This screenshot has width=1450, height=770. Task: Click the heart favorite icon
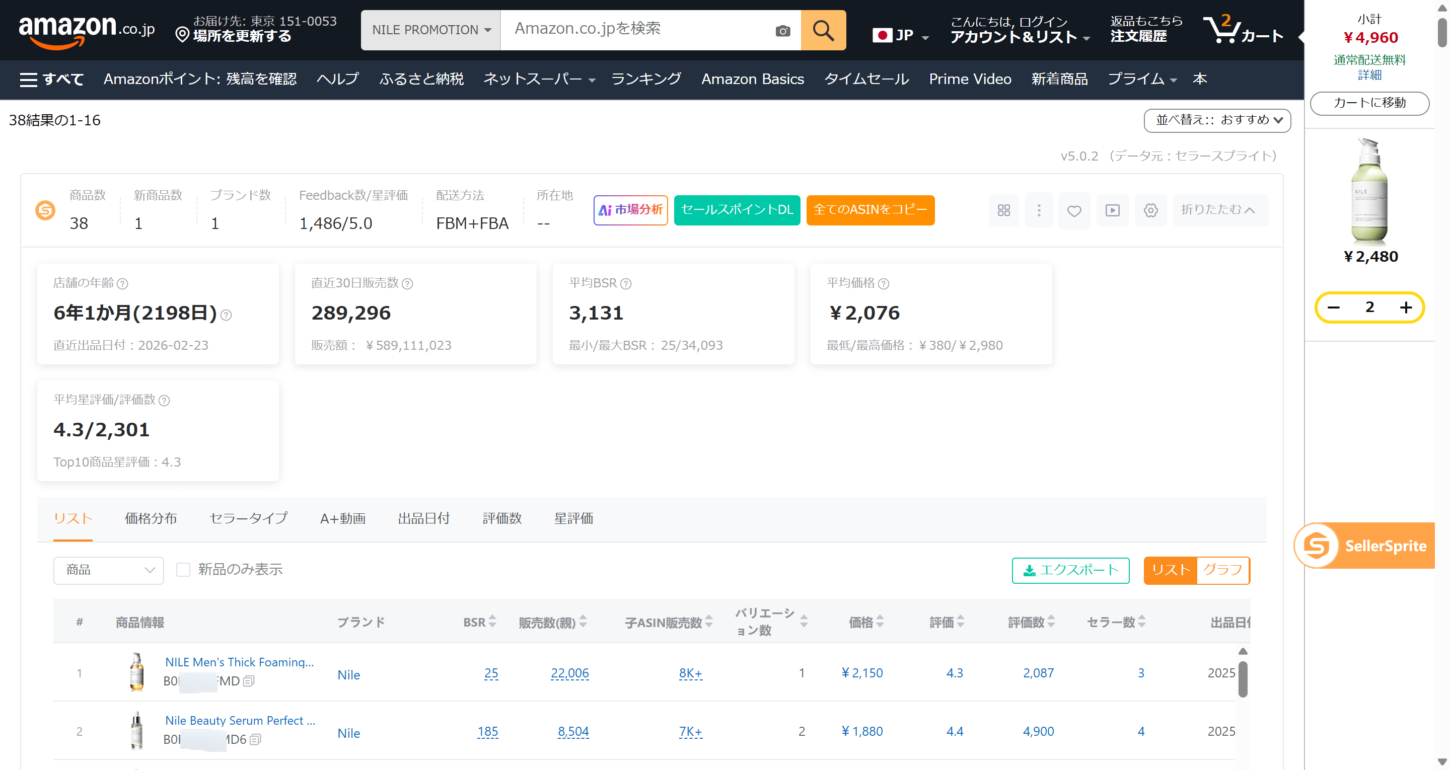1074,210
